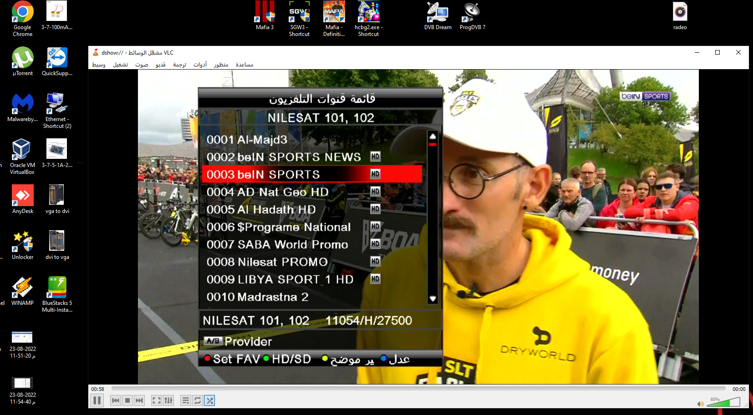Viewport: 753px width, 415px height.
Task: Open the فديو (Video) menu
Action: (x=160, y=65)
